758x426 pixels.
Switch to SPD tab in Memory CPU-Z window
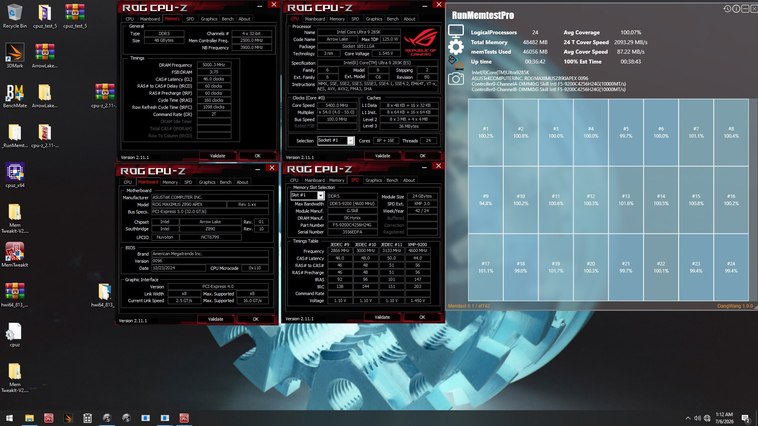click(x=190, y=19)
